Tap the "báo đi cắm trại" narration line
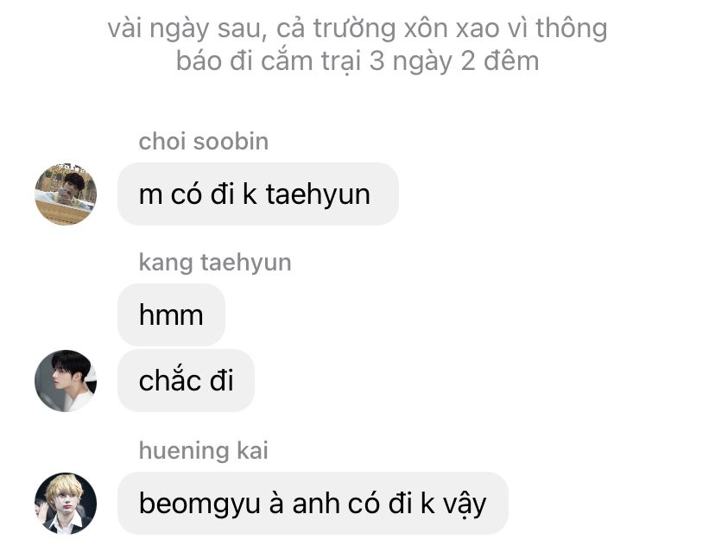 [x=357, y=61]
